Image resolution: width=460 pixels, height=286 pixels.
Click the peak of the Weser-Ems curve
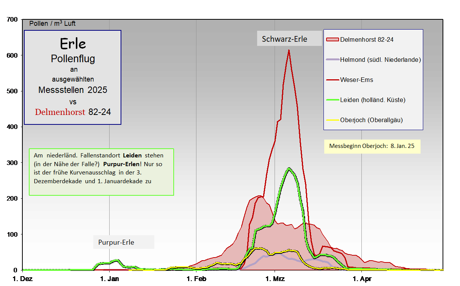[x=289, y=50]
